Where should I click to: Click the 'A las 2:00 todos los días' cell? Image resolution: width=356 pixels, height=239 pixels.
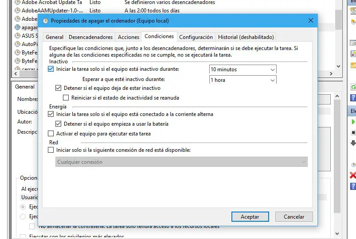(152, 11)
